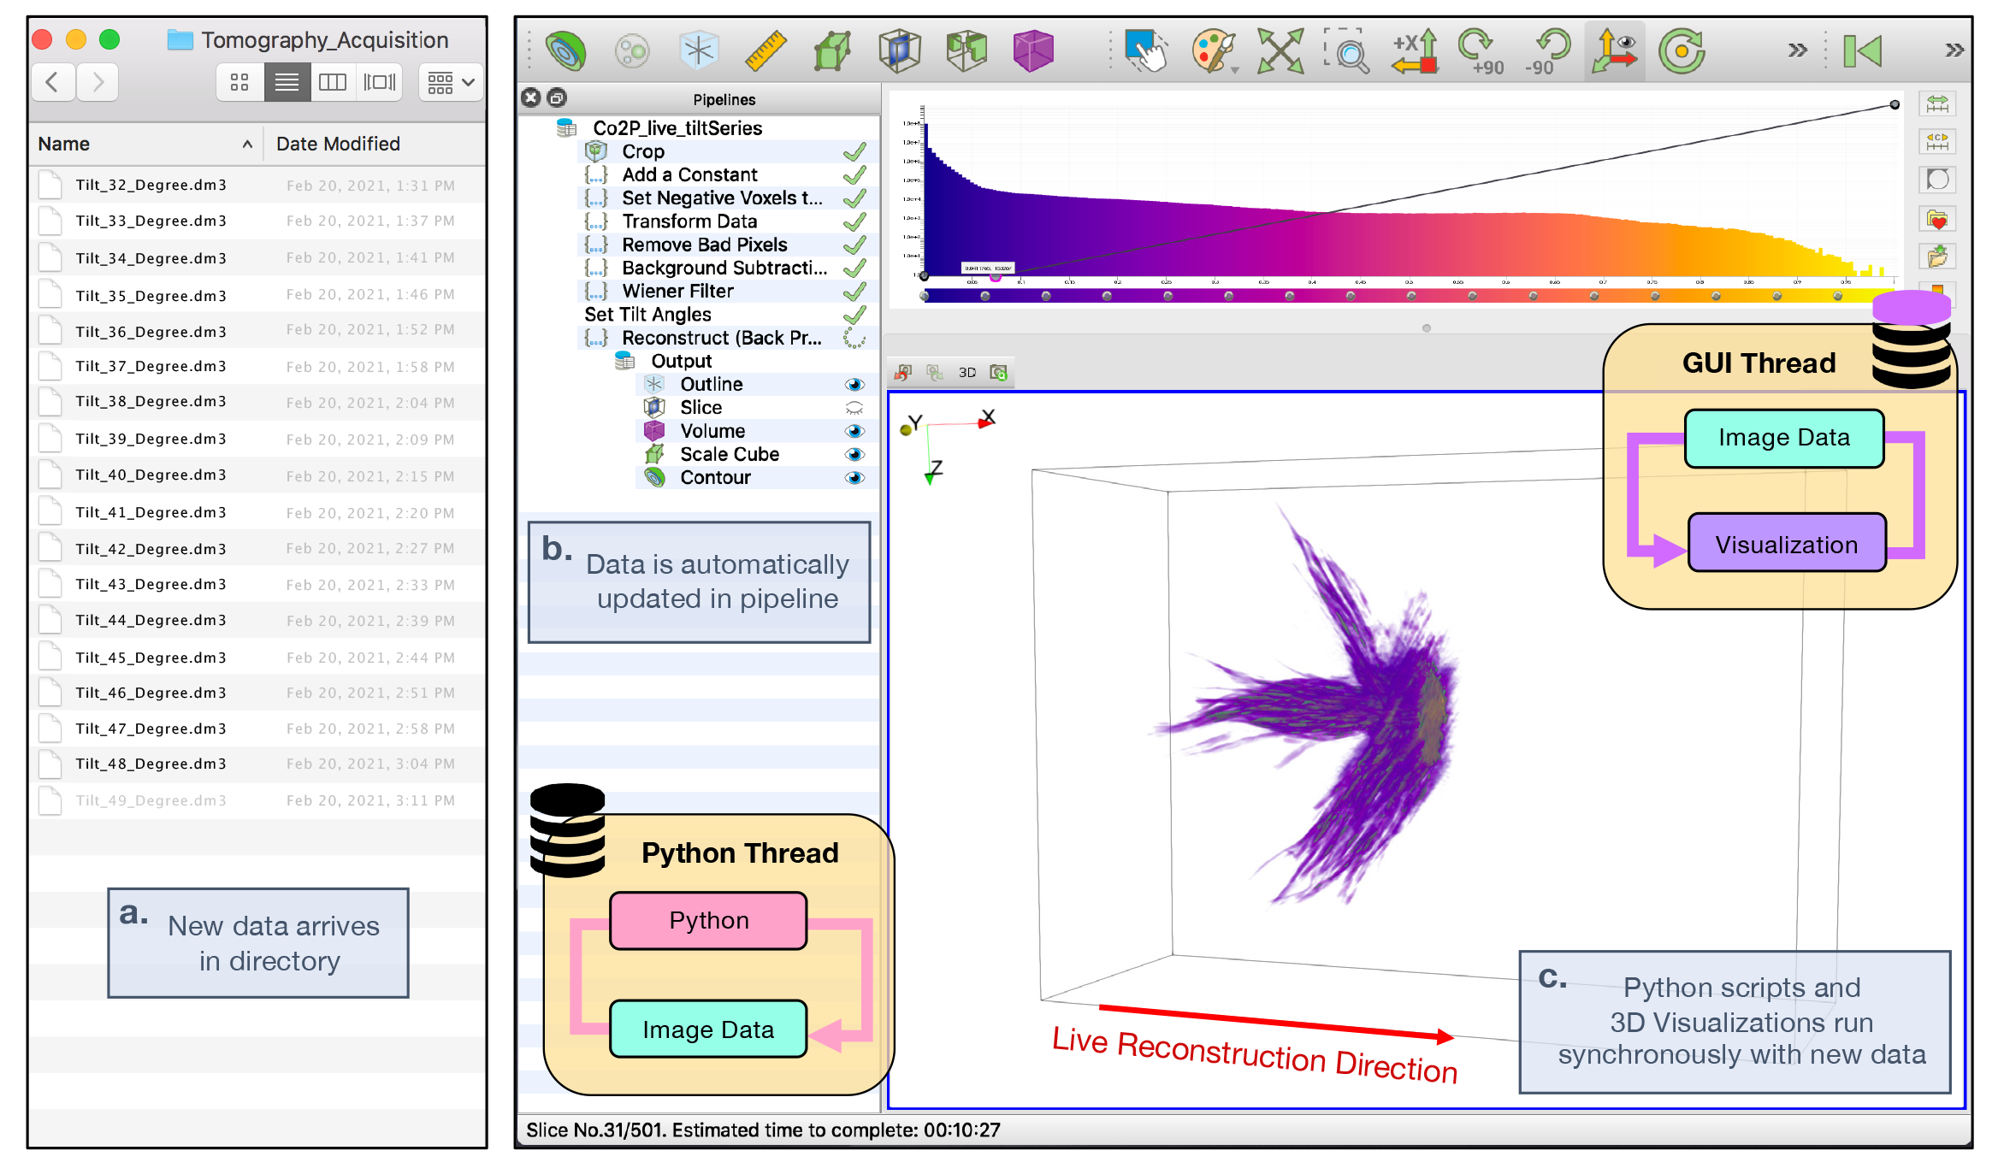Click the Contour tool in toolbar
Viewport: 1998px width, 1168px height.
(565, 51)
